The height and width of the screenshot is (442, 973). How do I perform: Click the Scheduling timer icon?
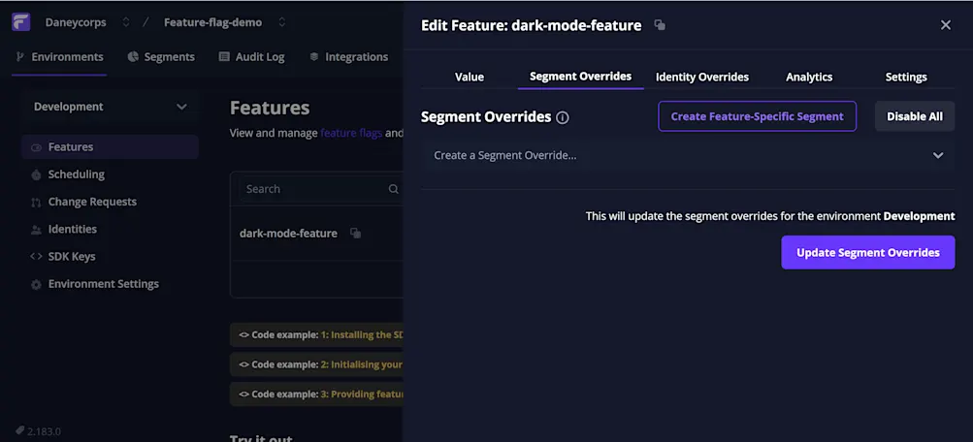point(36,174)
